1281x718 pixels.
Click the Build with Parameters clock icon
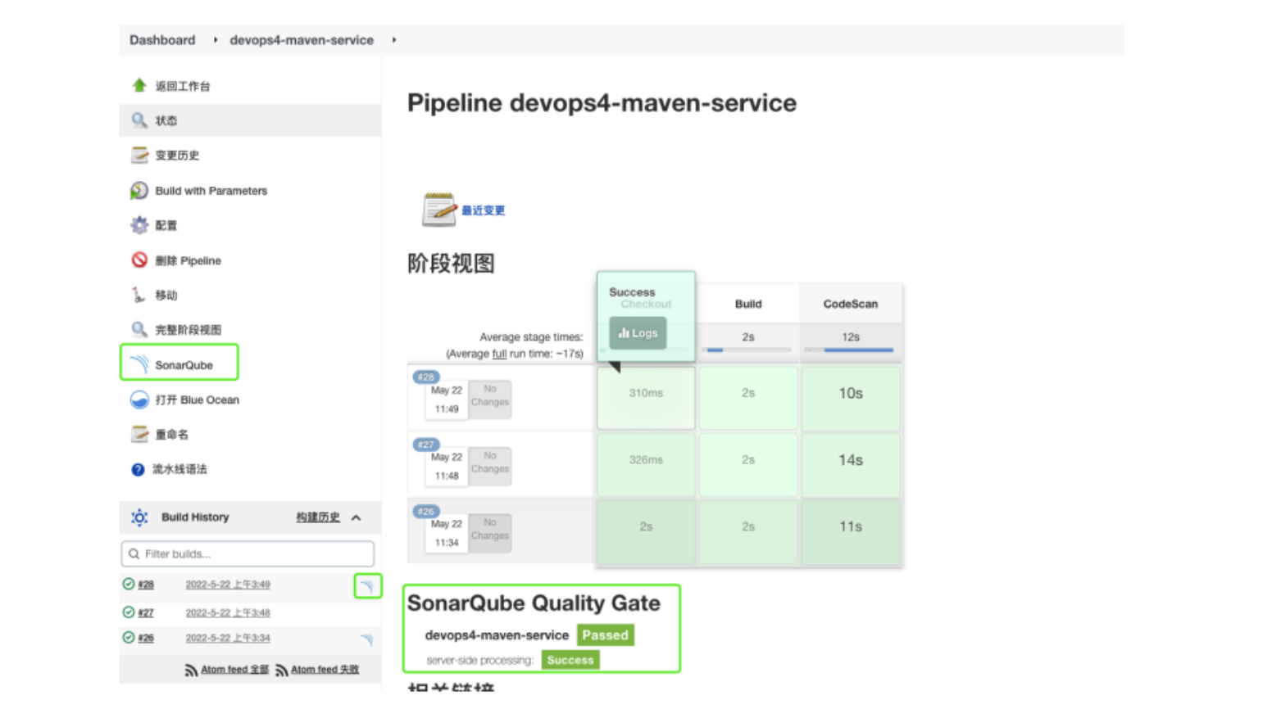click(x=139, y=190)
